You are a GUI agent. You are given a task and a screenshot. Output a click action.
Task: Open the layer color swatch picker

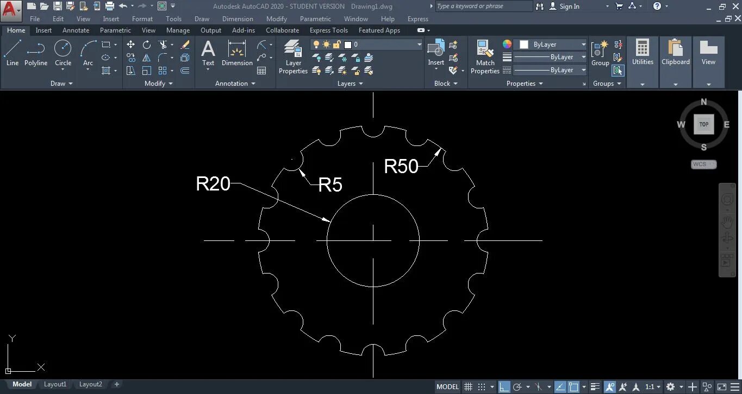point(507,44)
